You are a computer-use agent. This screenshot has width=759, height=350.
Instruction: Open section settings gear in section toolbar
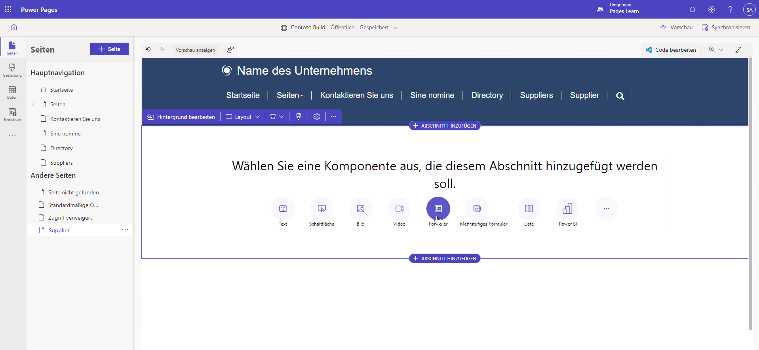pos(316,117)
